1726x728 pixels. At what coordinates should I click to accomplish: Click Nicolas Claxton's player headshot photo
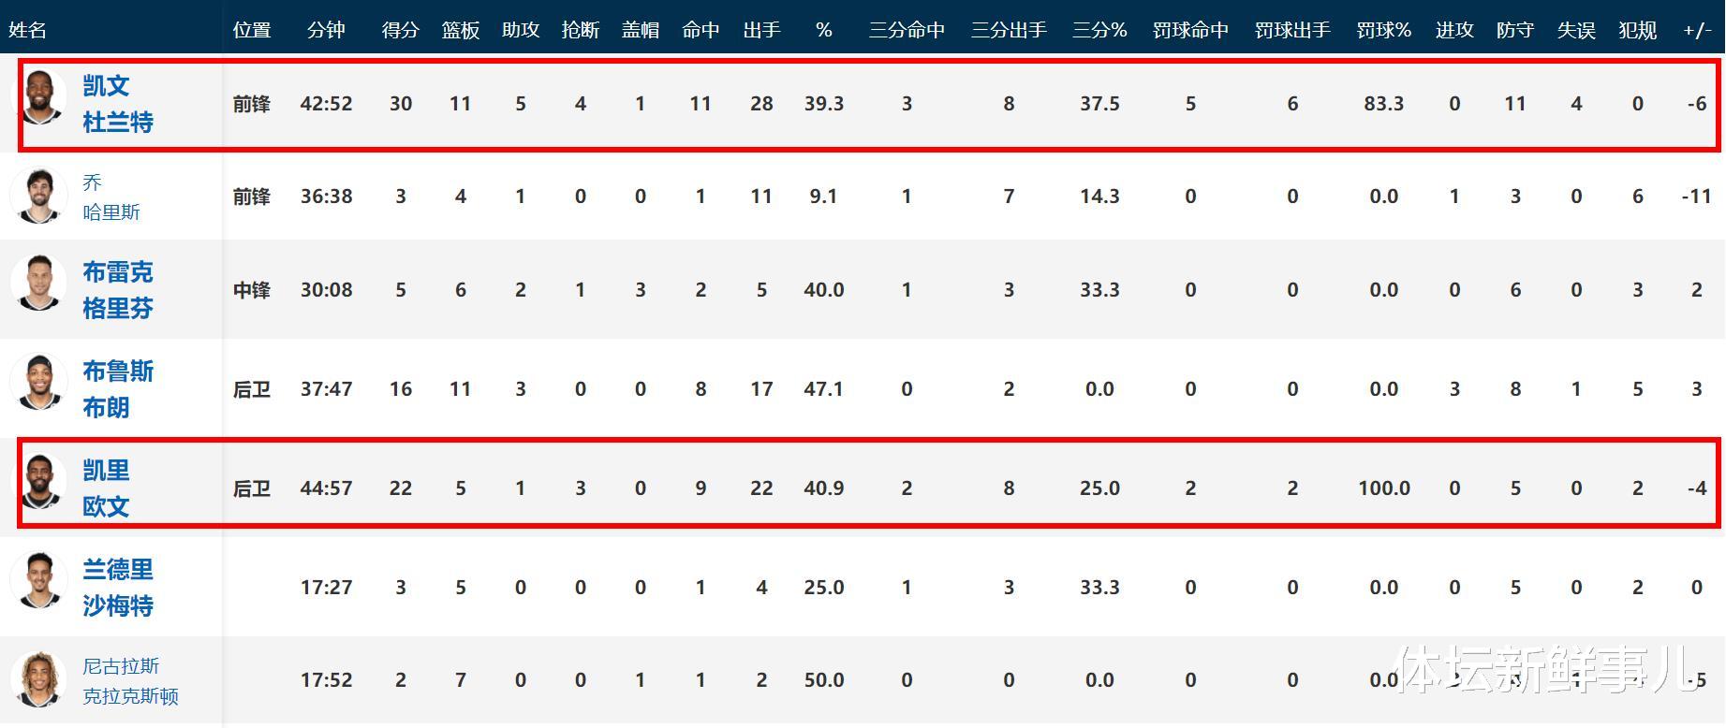tap(39, 679)
